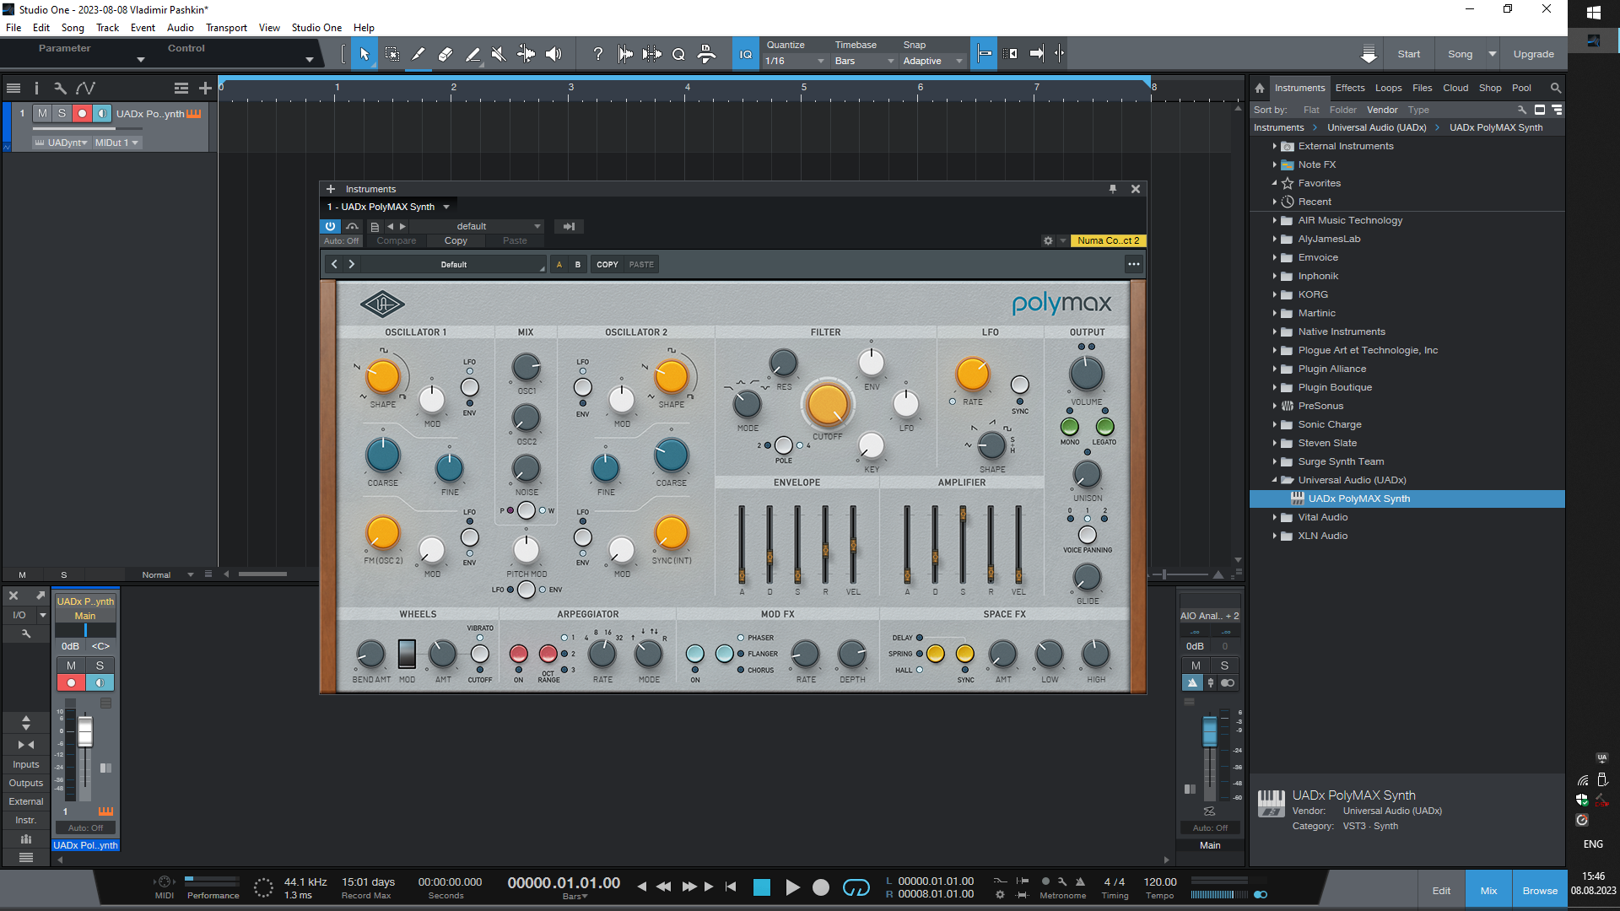Switch to the Effects browser tab
This screenshot has height=911, width=1620.
[x=1349, y=88]
